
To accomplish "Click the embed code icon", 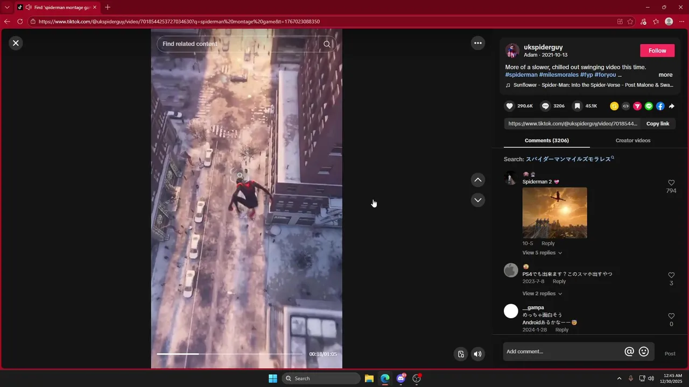I will coord(625,106).
